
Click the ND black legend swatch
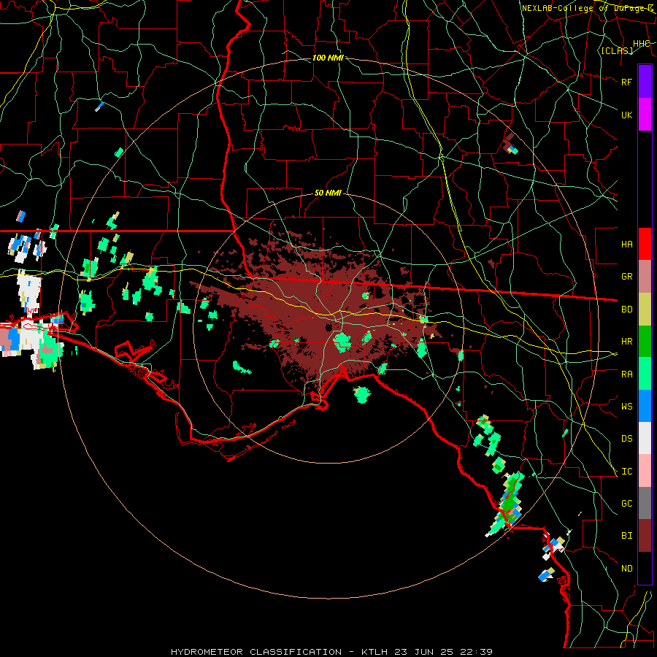click(x=645, y=568)
